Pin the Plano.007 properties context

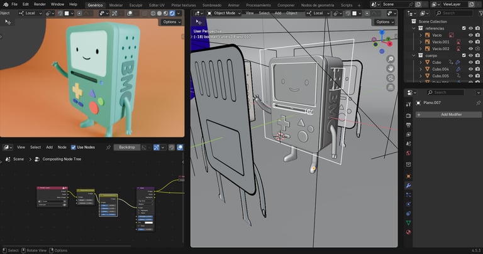pyautogui.click(x=478, y=103)
